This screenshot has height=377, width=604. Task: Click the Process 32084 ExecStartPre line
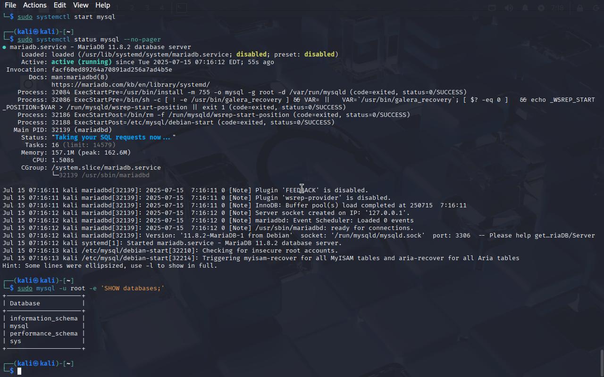pyautogui.click(x=242, y=92)
